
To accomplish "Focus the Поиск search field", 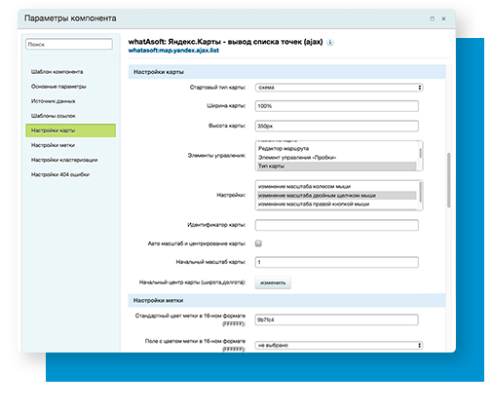I will [x=69, y=44].
